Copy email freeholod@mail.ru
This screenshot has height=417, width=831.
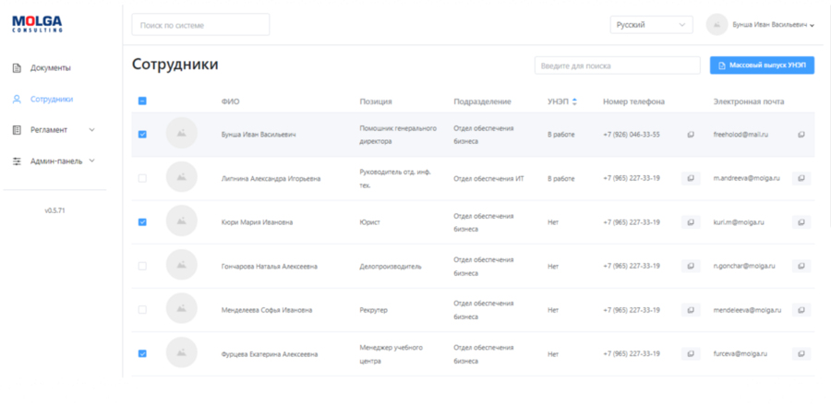(x=801, y=135)
